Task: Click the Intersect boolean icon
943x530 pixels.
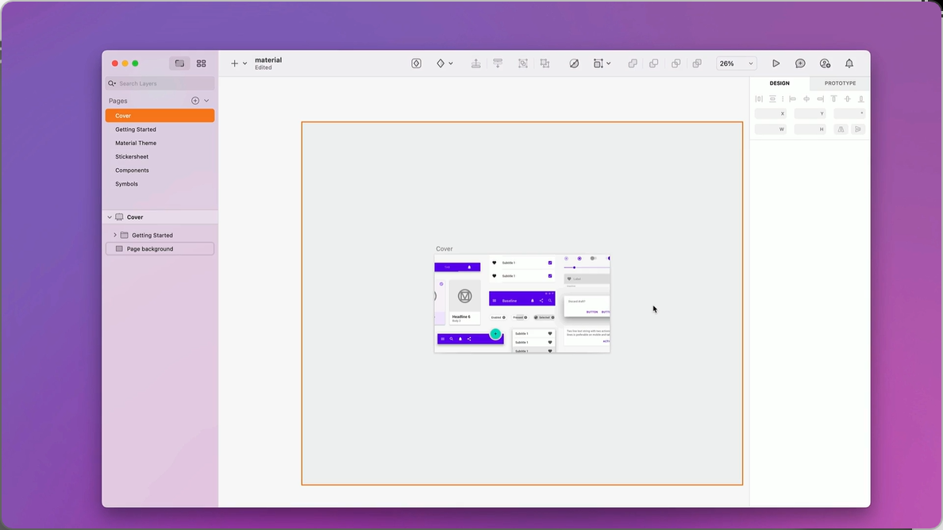Action: click(676, 63)
